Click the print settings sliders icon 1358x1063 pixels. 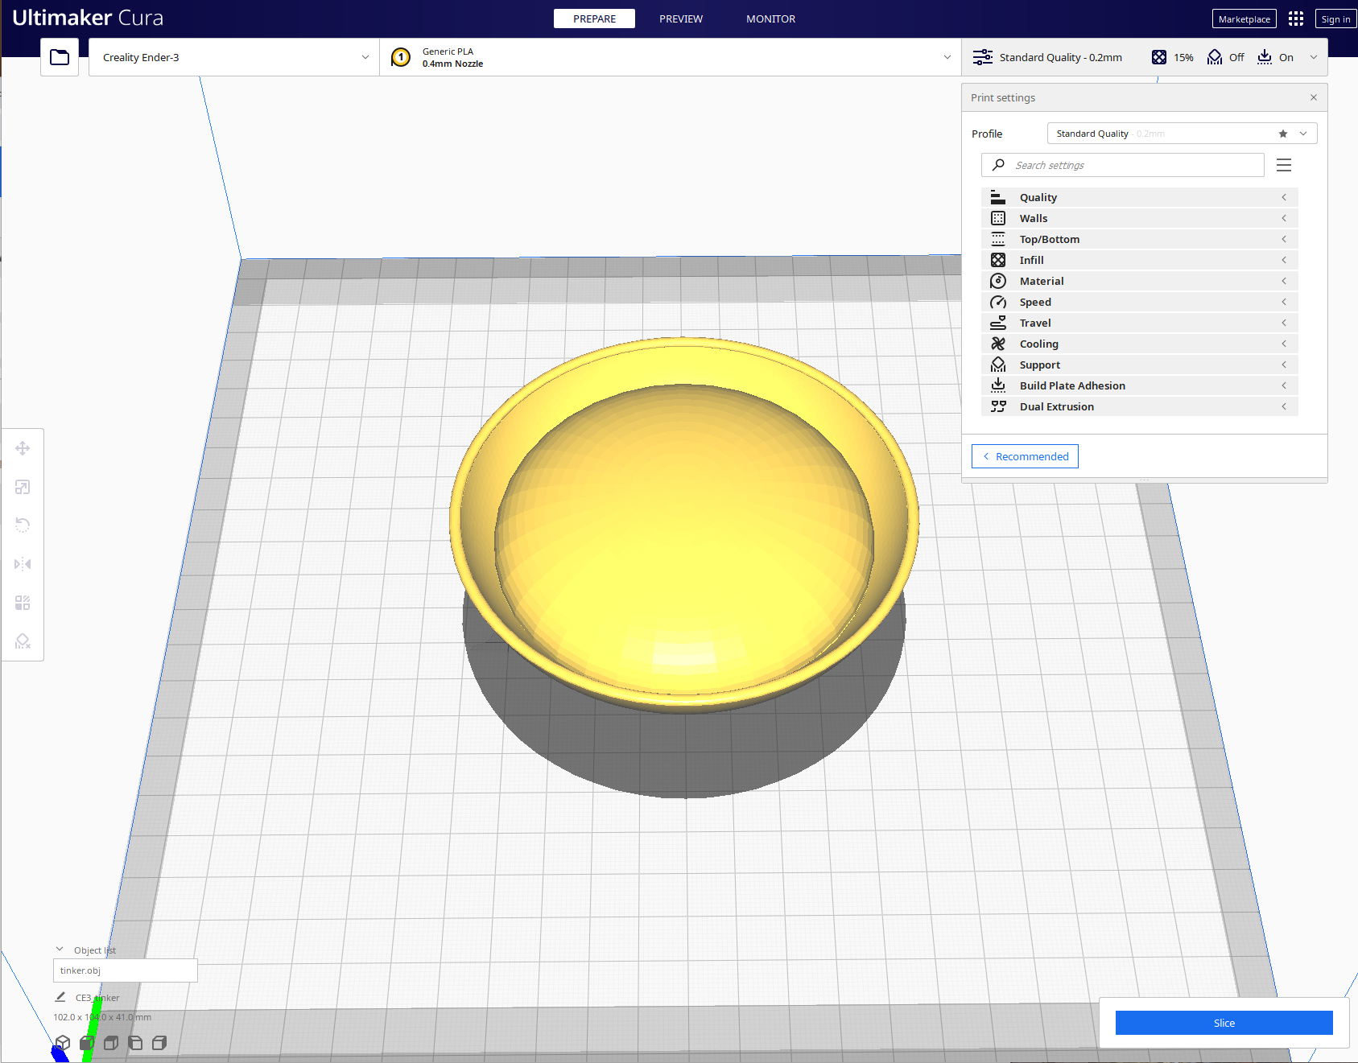click(x=982, y=57)
